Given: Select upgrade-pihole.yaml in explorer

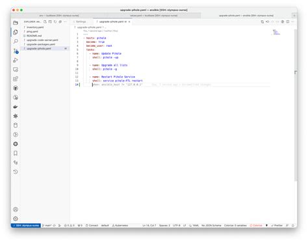Looking at the screenshot, I should click(45, 49).
